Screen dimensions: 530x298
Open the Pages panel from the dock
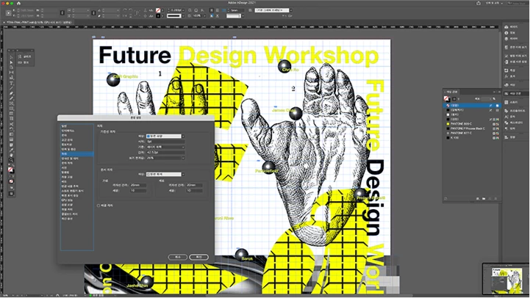tap(512, 27)
